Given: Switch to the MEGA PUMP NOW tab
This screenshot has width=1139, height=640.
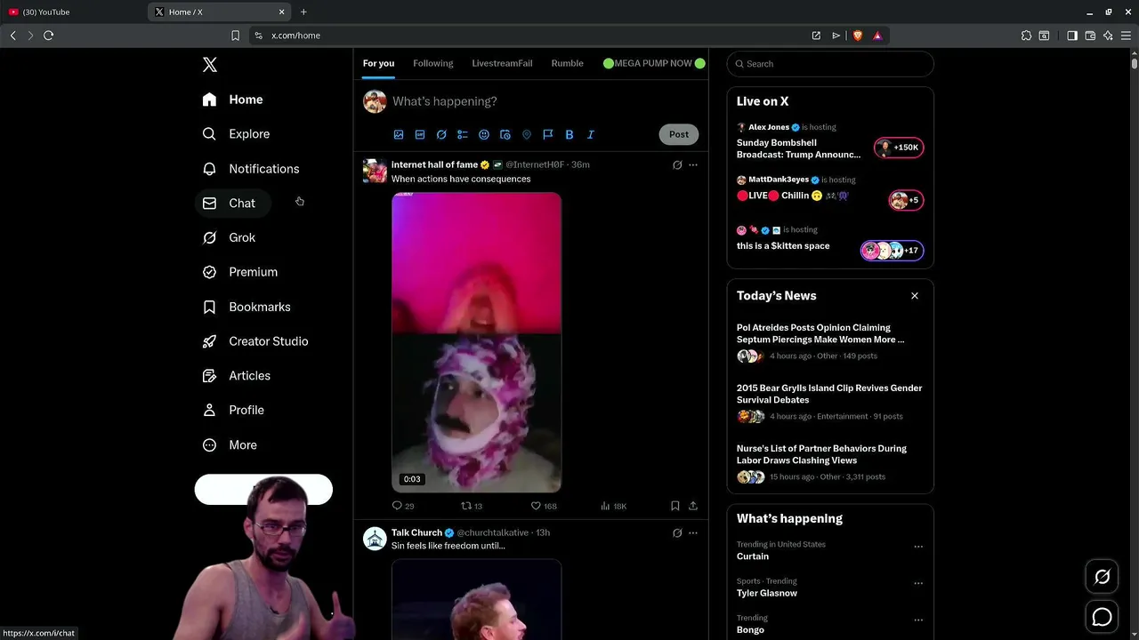Looking at the screenshot, I should [654, 63].
